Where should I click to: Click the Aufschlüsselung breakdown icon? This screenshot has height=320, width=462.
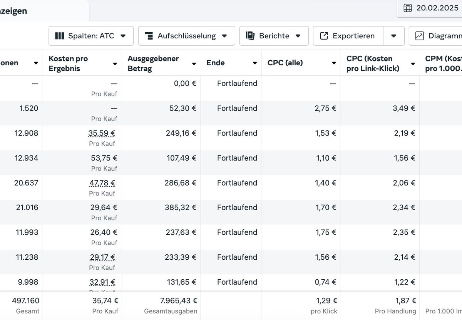point(149,36)
